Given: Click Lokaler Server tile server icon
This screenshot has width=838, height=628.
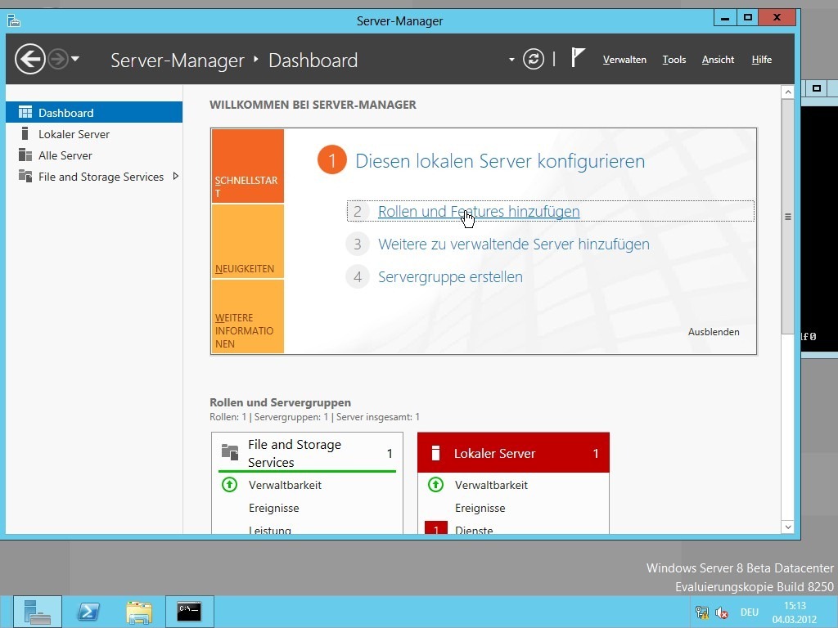Looking at the screenshot, I should coord(435,453).
